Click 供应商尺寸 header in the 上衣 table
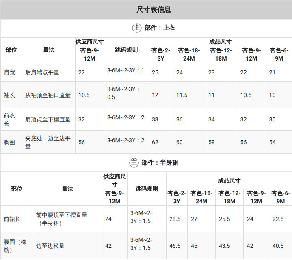Image resolution: width=292 pixels, height=260 pixels. (90, 42)
